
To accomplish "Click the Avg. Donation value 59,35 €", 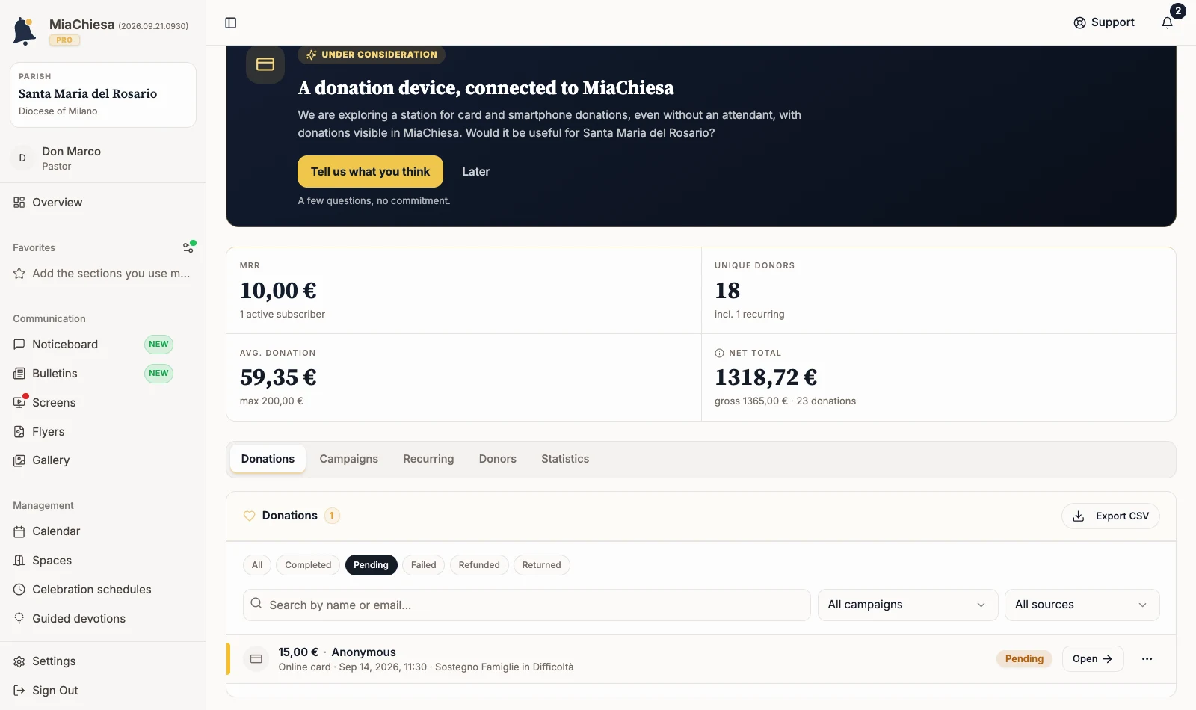I will pyautogui.click(x=278, y=377).
